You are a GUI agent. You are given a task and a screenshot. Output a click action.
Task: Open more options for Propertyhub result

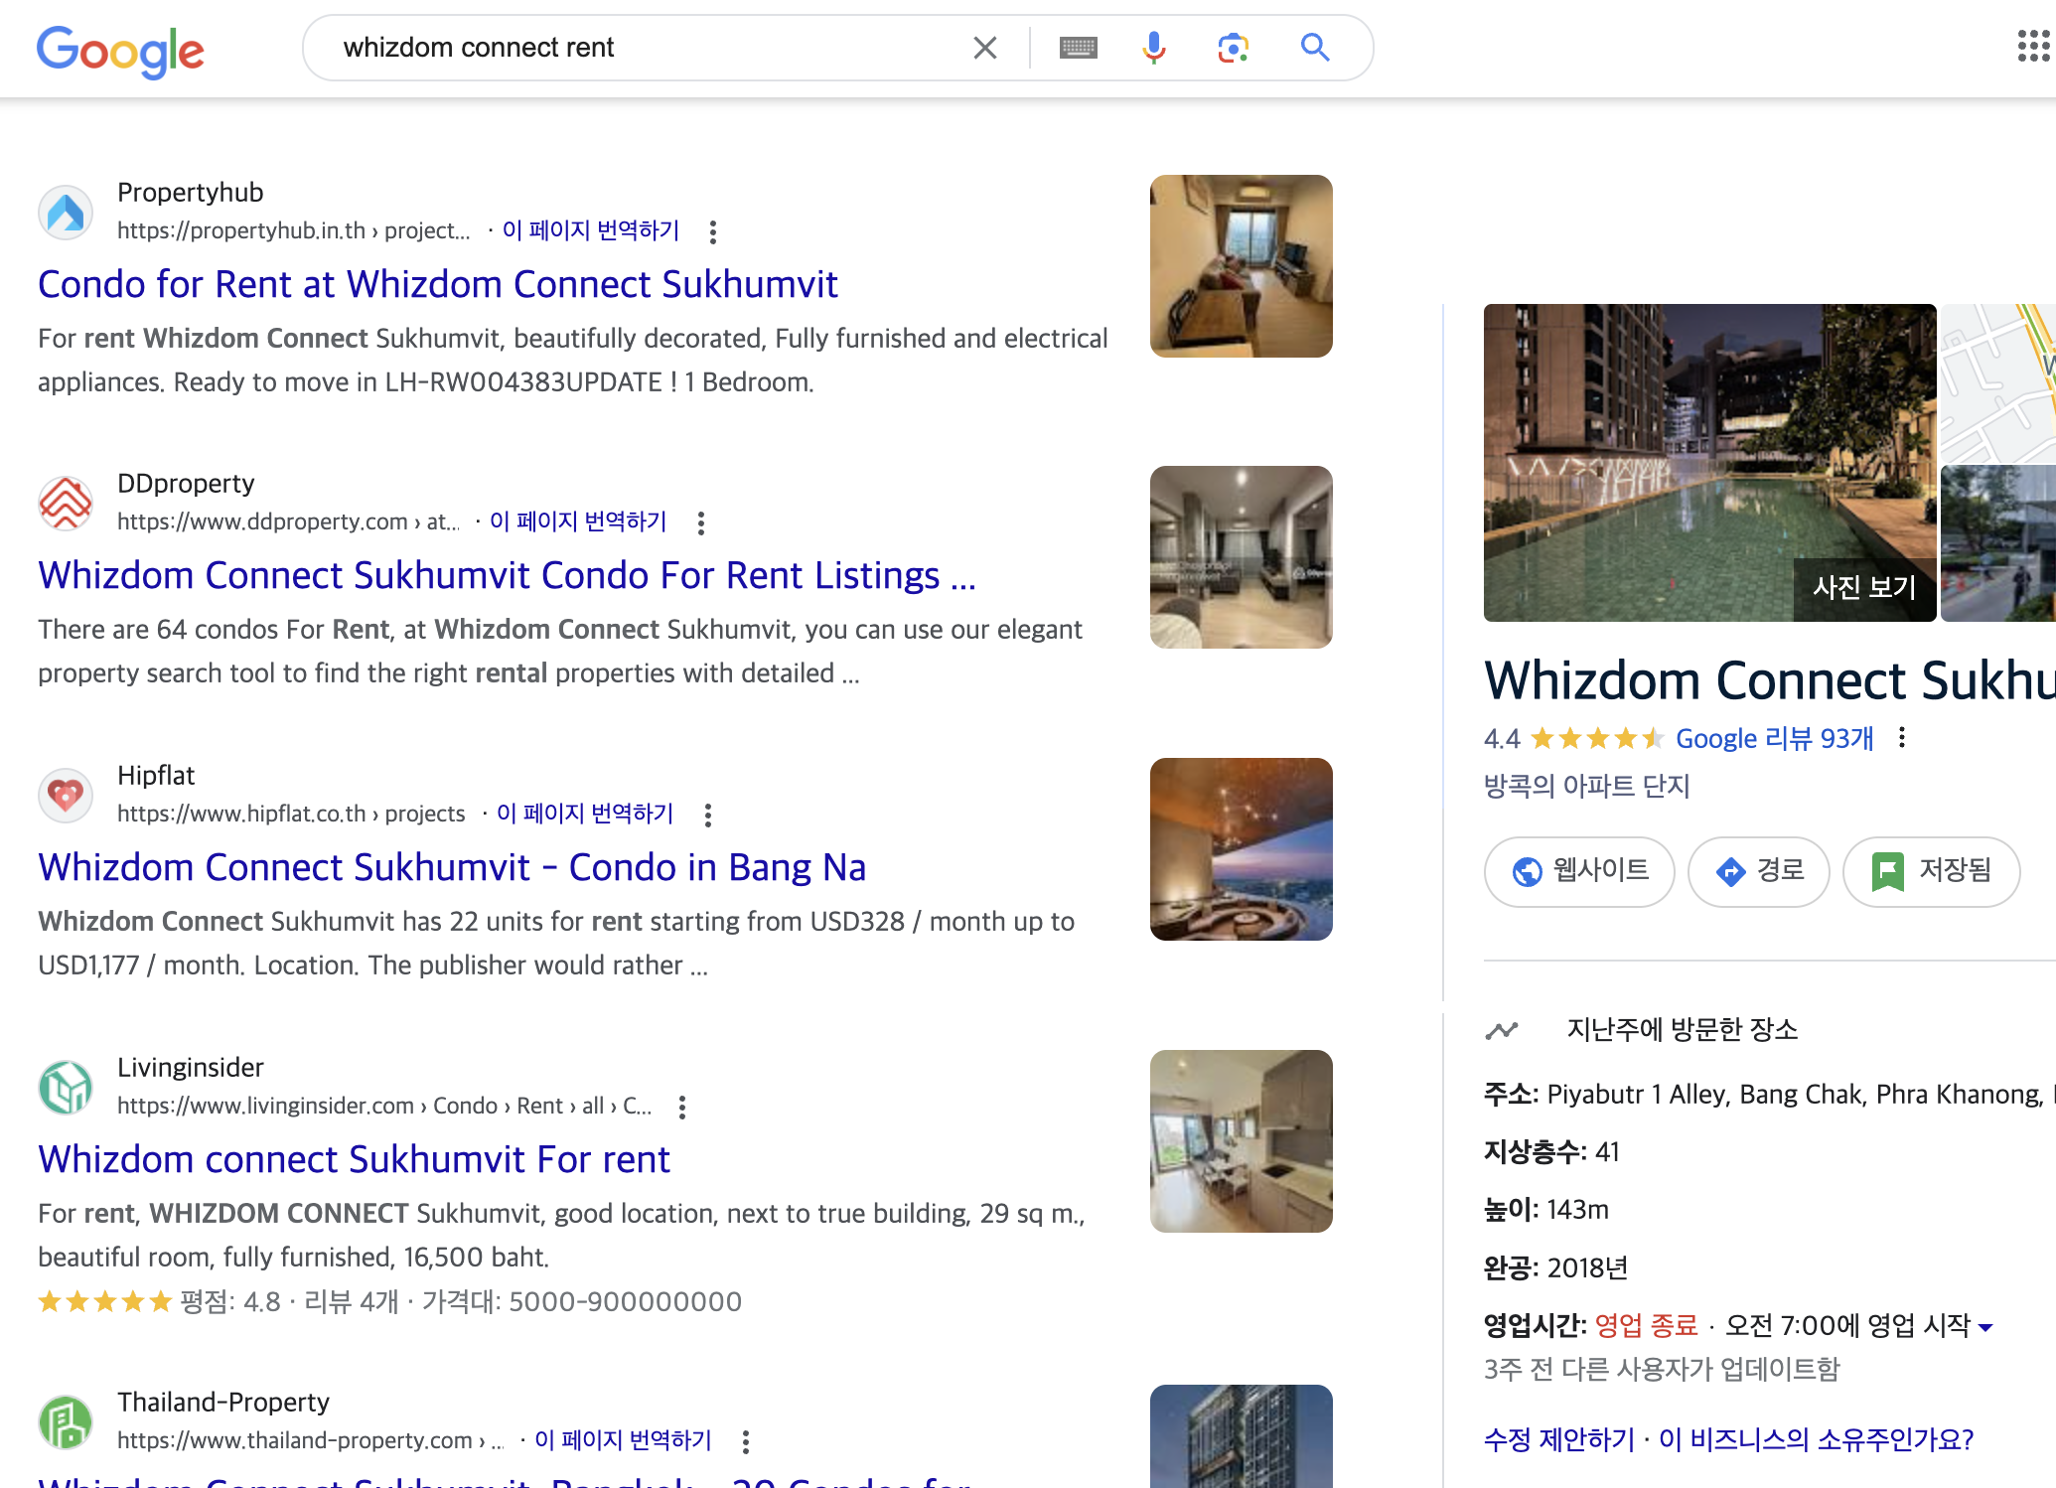712,232
